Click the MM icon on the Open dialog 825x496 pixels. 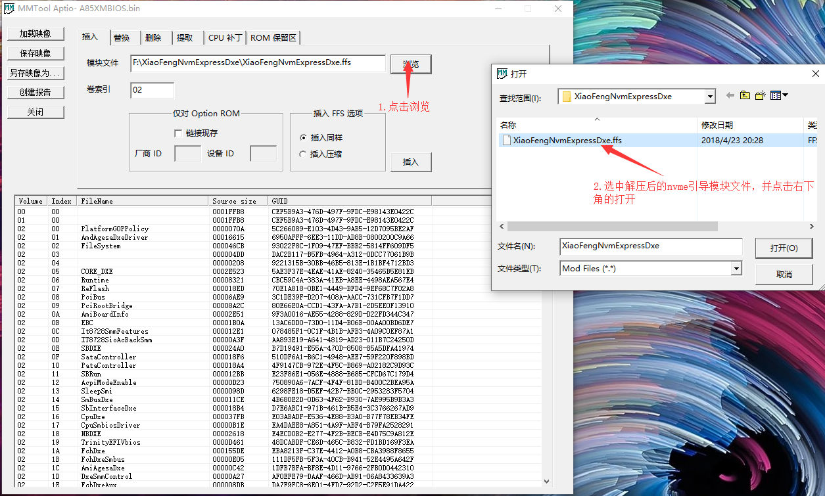502,74
